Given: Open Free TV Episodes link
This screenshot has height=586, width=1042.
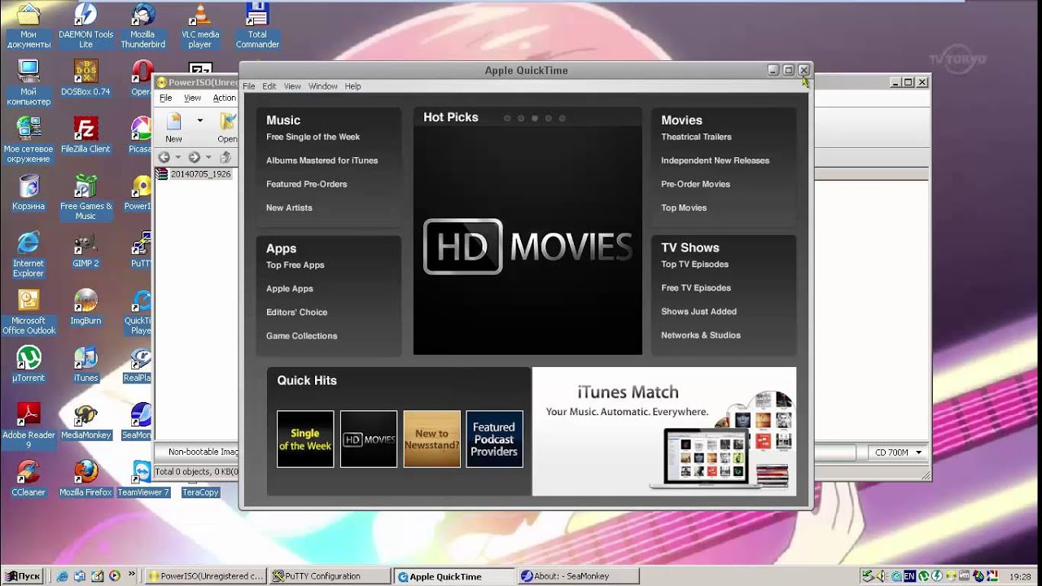Looking at the screenshot, I should 696,287.
